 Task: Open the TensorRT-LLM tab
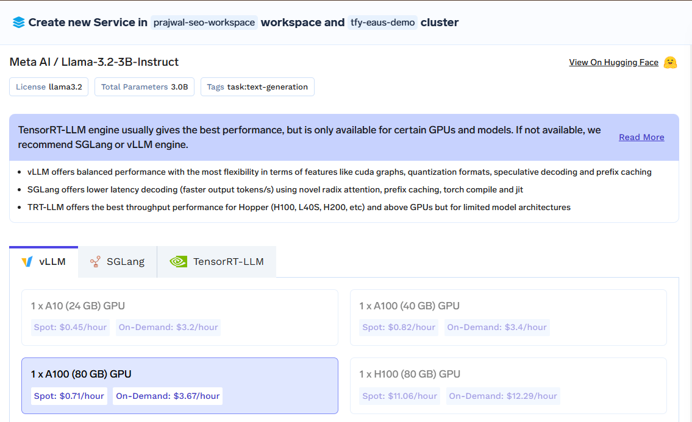coord(216,262)
